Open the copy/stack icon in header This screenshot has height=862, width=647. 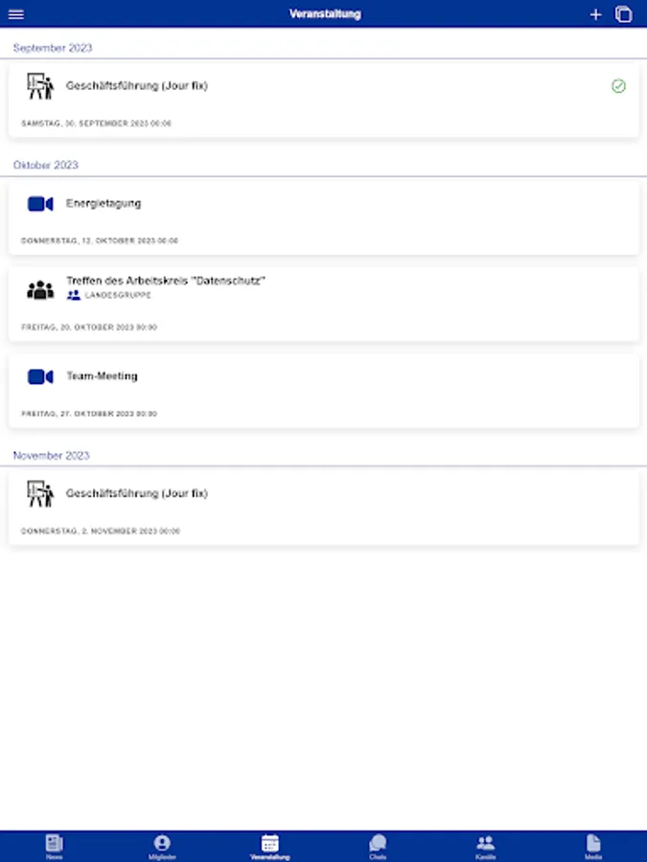(x=623, y=14)
